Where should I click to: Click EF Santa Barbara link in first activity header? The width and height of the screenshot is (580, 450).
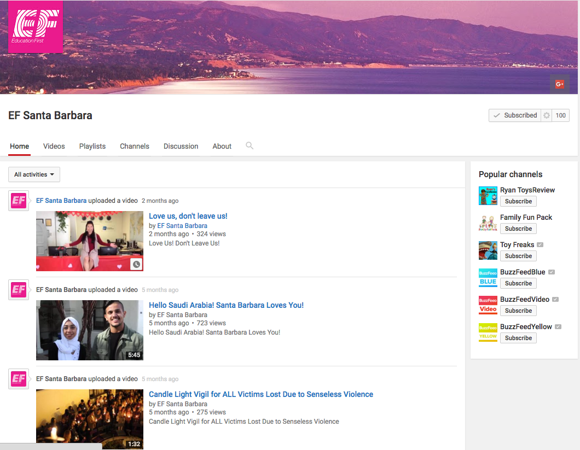[x=61, y=201]
